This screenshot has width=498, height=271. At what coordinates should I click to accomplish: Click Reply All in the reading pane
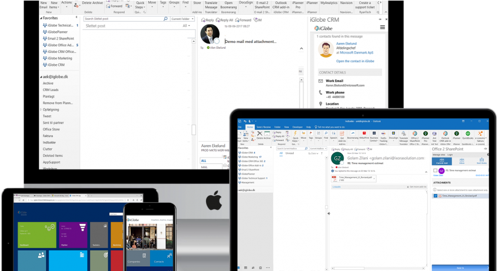tap(227, 20)
